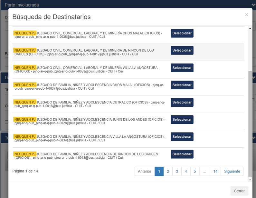The width and height of the screenshot is (256, 198).
Task: Select Juzgado Civil Villa La Angostura
Action: [182, 68]
